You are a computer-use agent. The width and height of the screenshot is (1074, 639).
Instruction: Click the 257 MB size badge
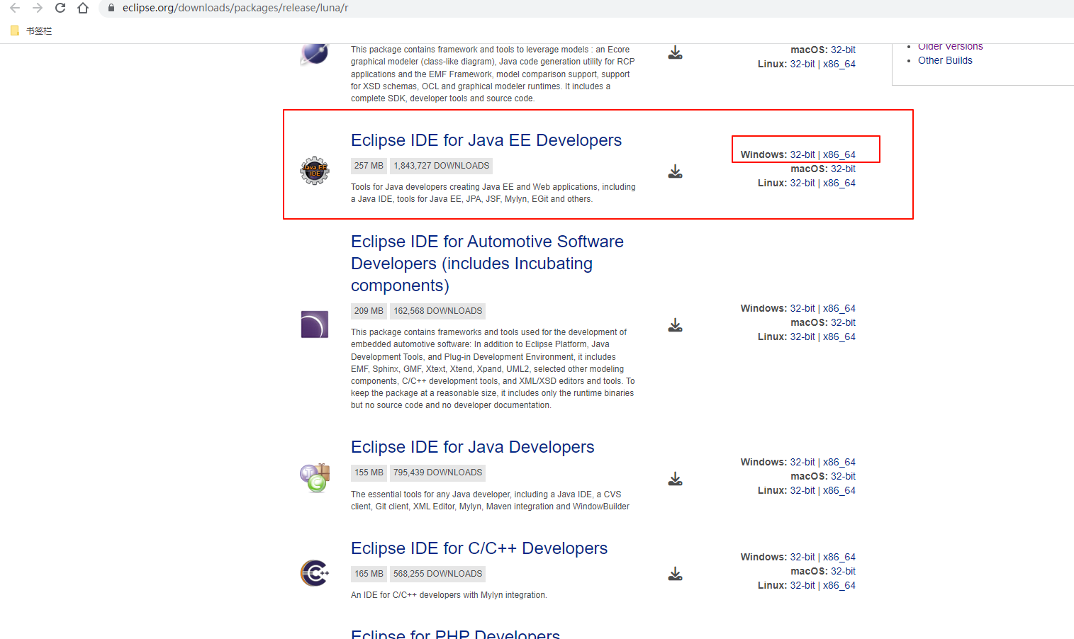(x=369, y=166)
